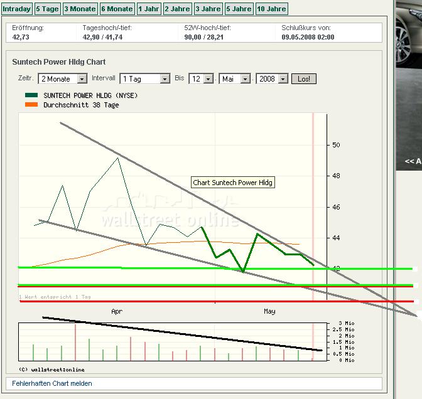422x399 pixels.
Task: Select the 5 Tage tab
Action: 47,9
